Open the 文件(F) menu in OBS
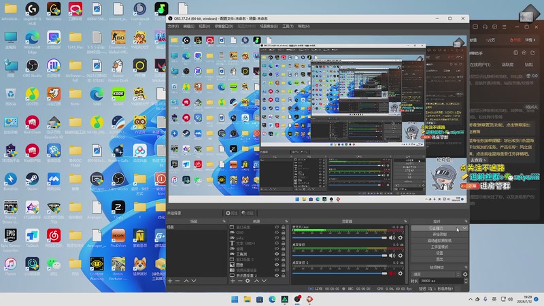This screenshot has width=544, height=306. 173,26
